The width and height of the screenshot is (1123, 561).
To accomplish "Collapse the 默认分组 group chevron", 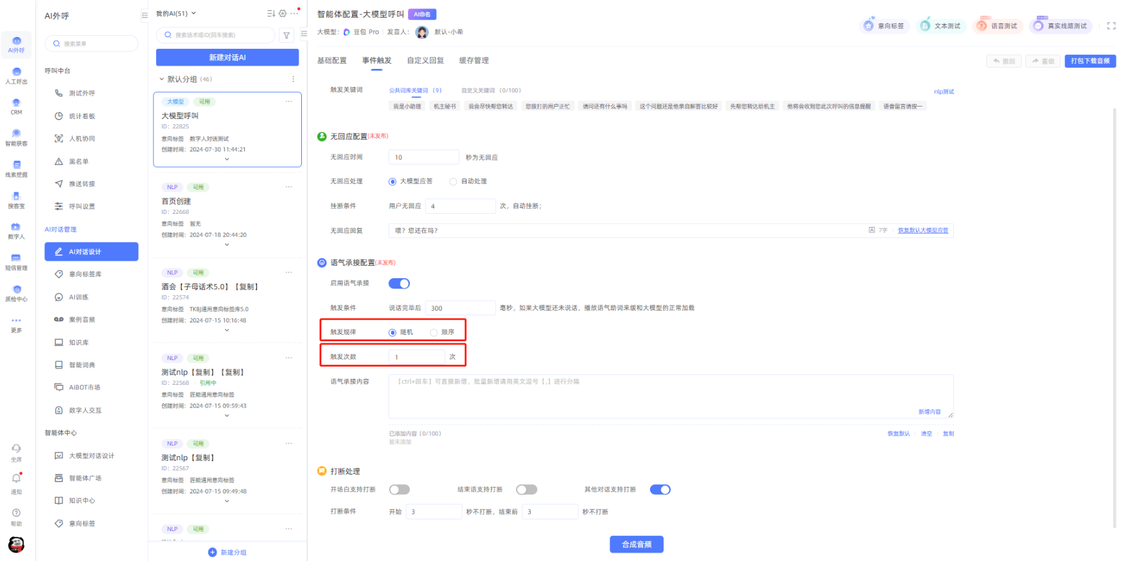I will [162, 79].
